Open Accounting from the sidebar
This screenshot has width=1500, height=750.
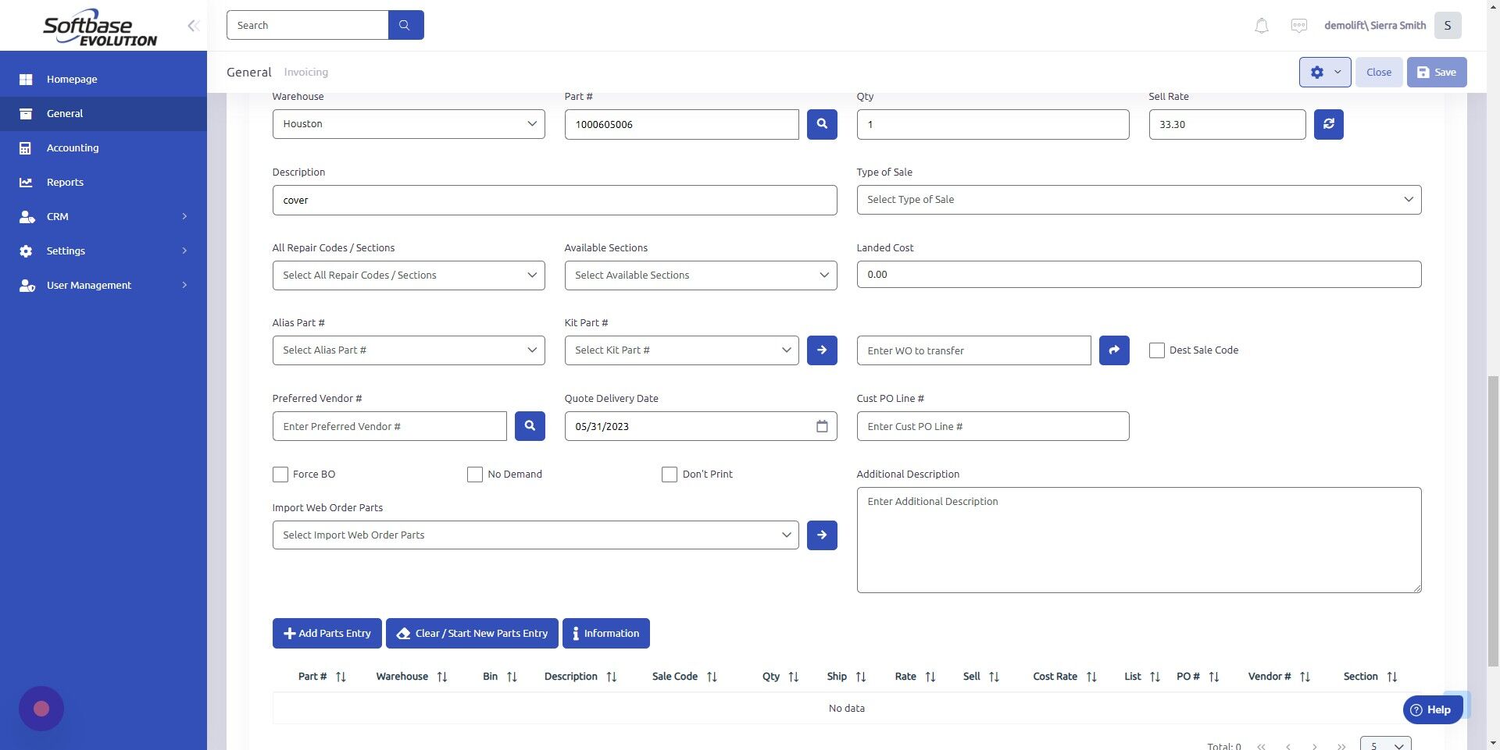point(72,148)
